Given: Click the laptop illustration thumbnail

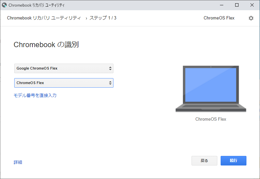Looking at the screenshot, I should [211, 89].
